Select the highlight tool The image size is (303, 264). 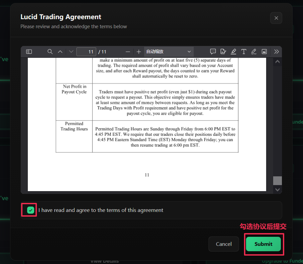point(233,51)
